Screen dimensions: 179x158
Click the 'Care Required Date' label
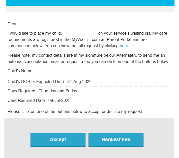[x=26, y=100]
